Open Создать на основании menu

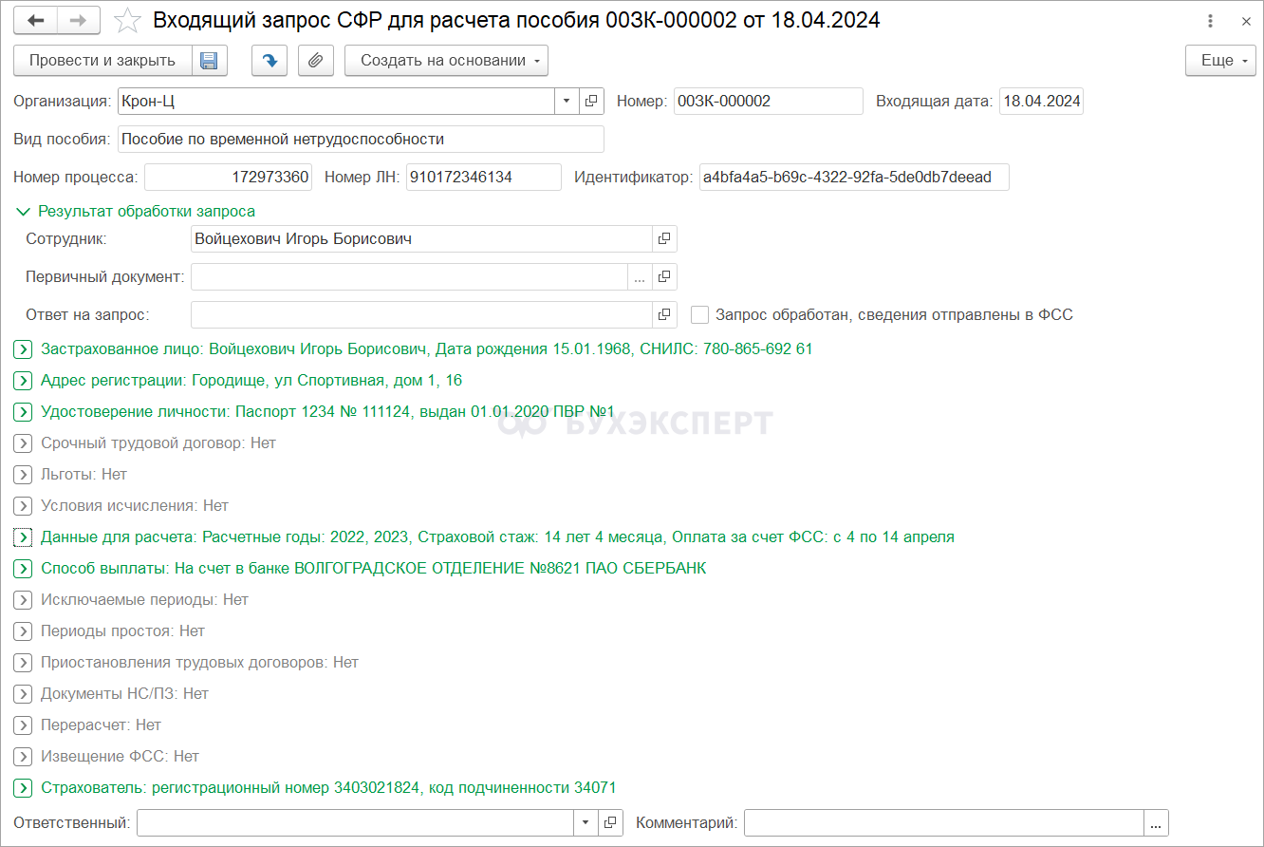pyautogui.click(x=446, y=61)
